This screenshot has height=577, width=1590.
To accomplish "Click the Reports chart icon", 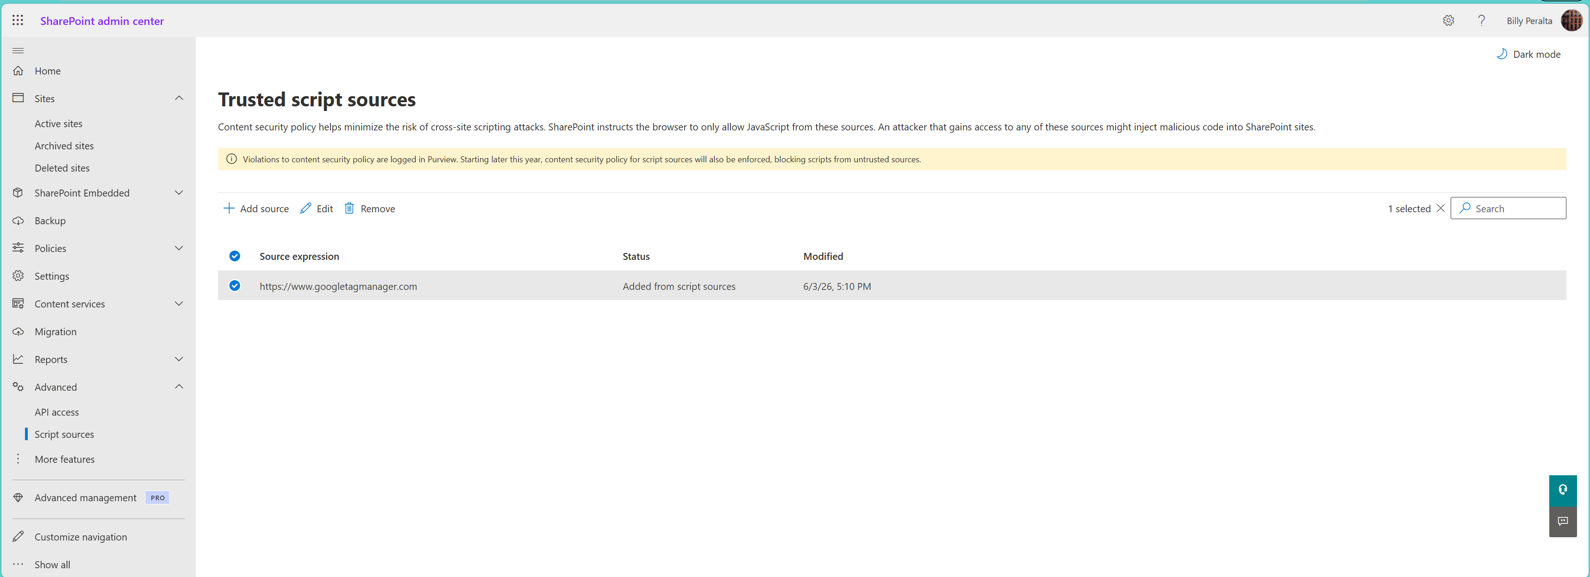I will [18, 359].
